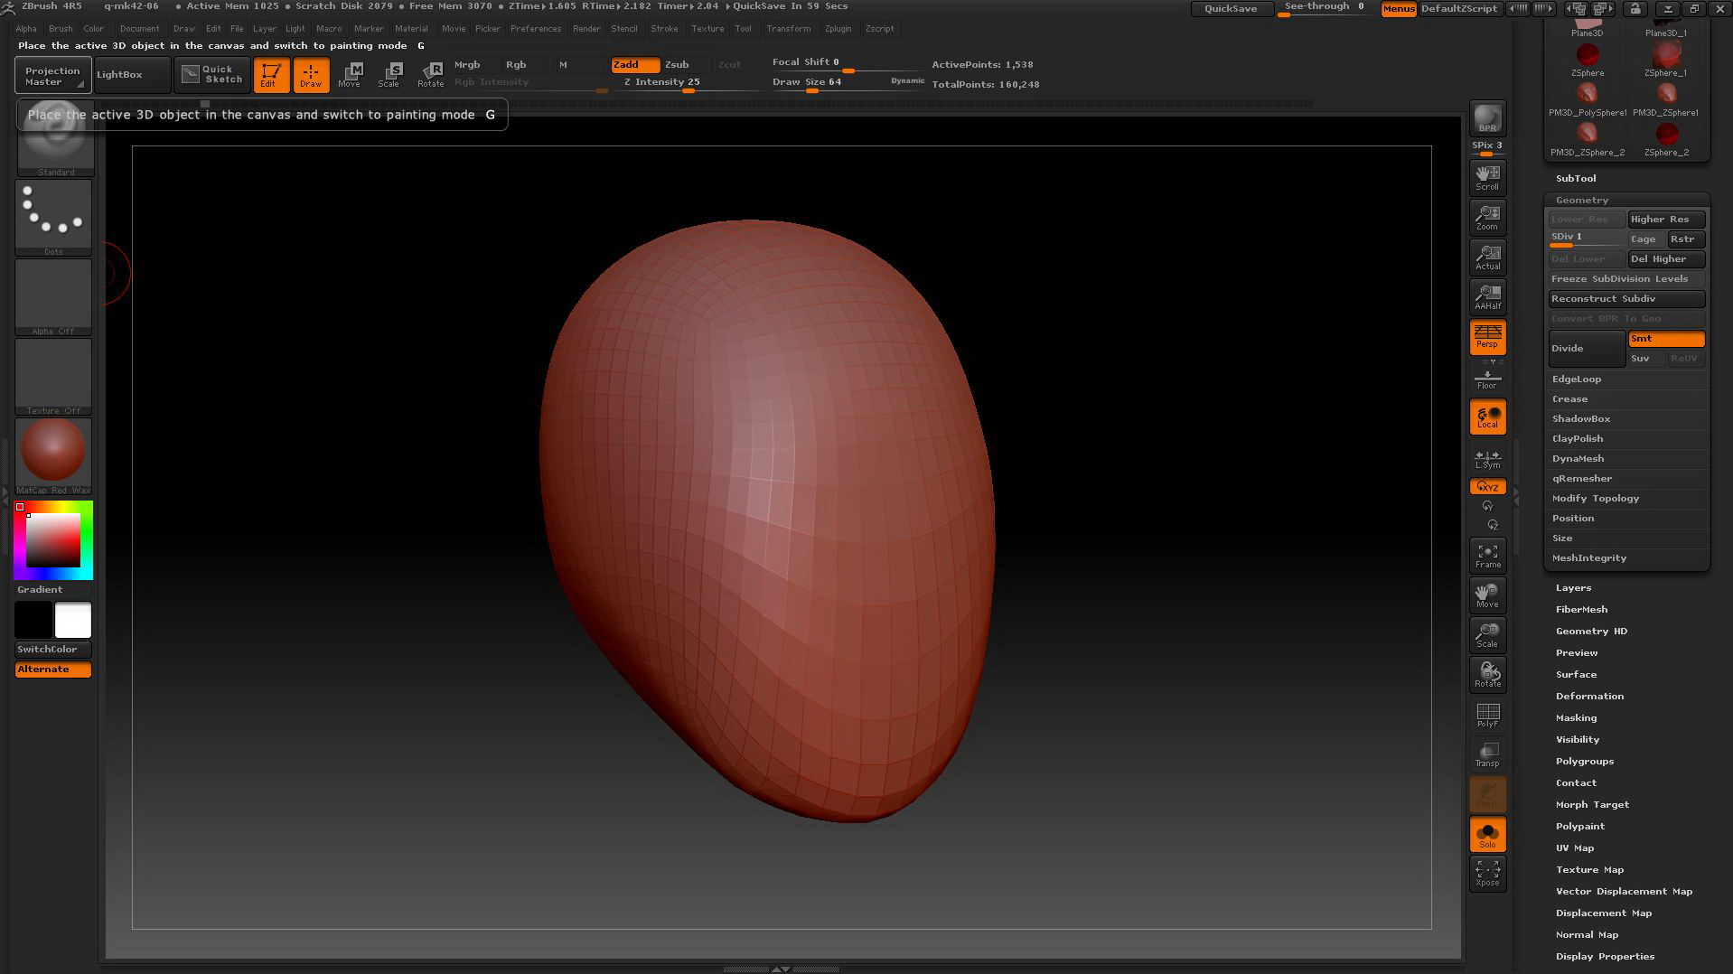Open the Preferences menu
1733x974 pixels.
(535, 29)
